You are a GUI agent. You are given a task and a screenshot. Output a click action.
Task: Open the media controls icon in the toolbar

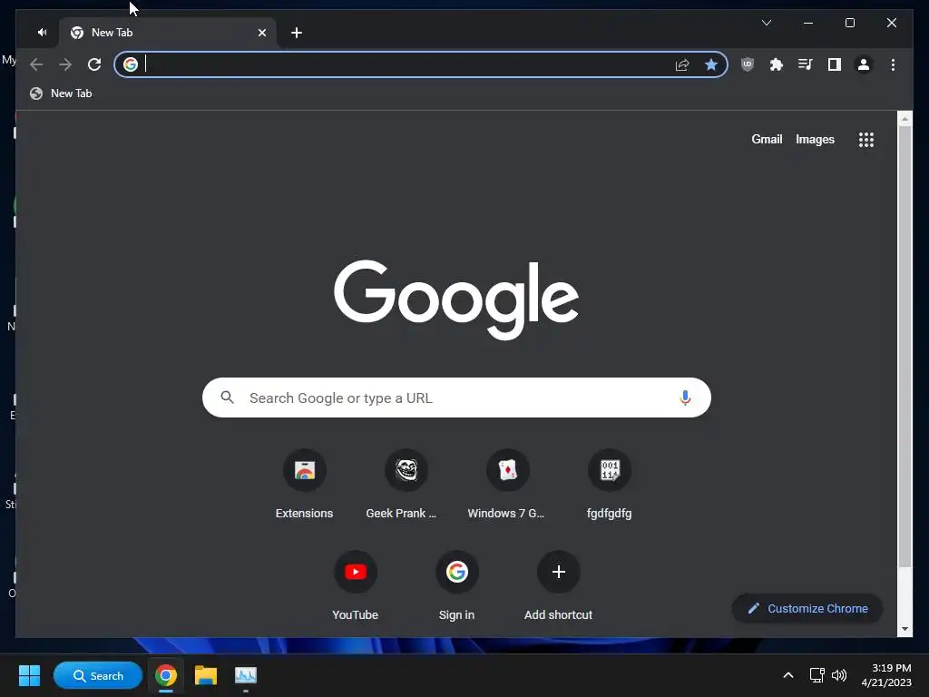click(x=806, y=64)
